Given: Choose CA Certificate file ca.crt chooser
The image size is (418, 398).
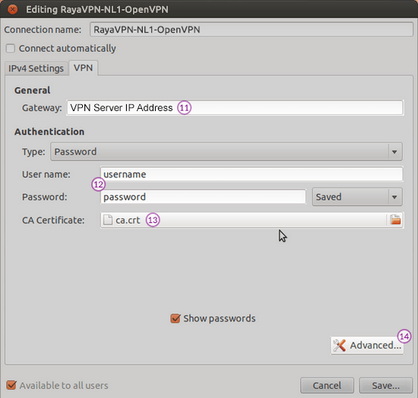Looking at the screenshot, I should (x=252, y=220).
